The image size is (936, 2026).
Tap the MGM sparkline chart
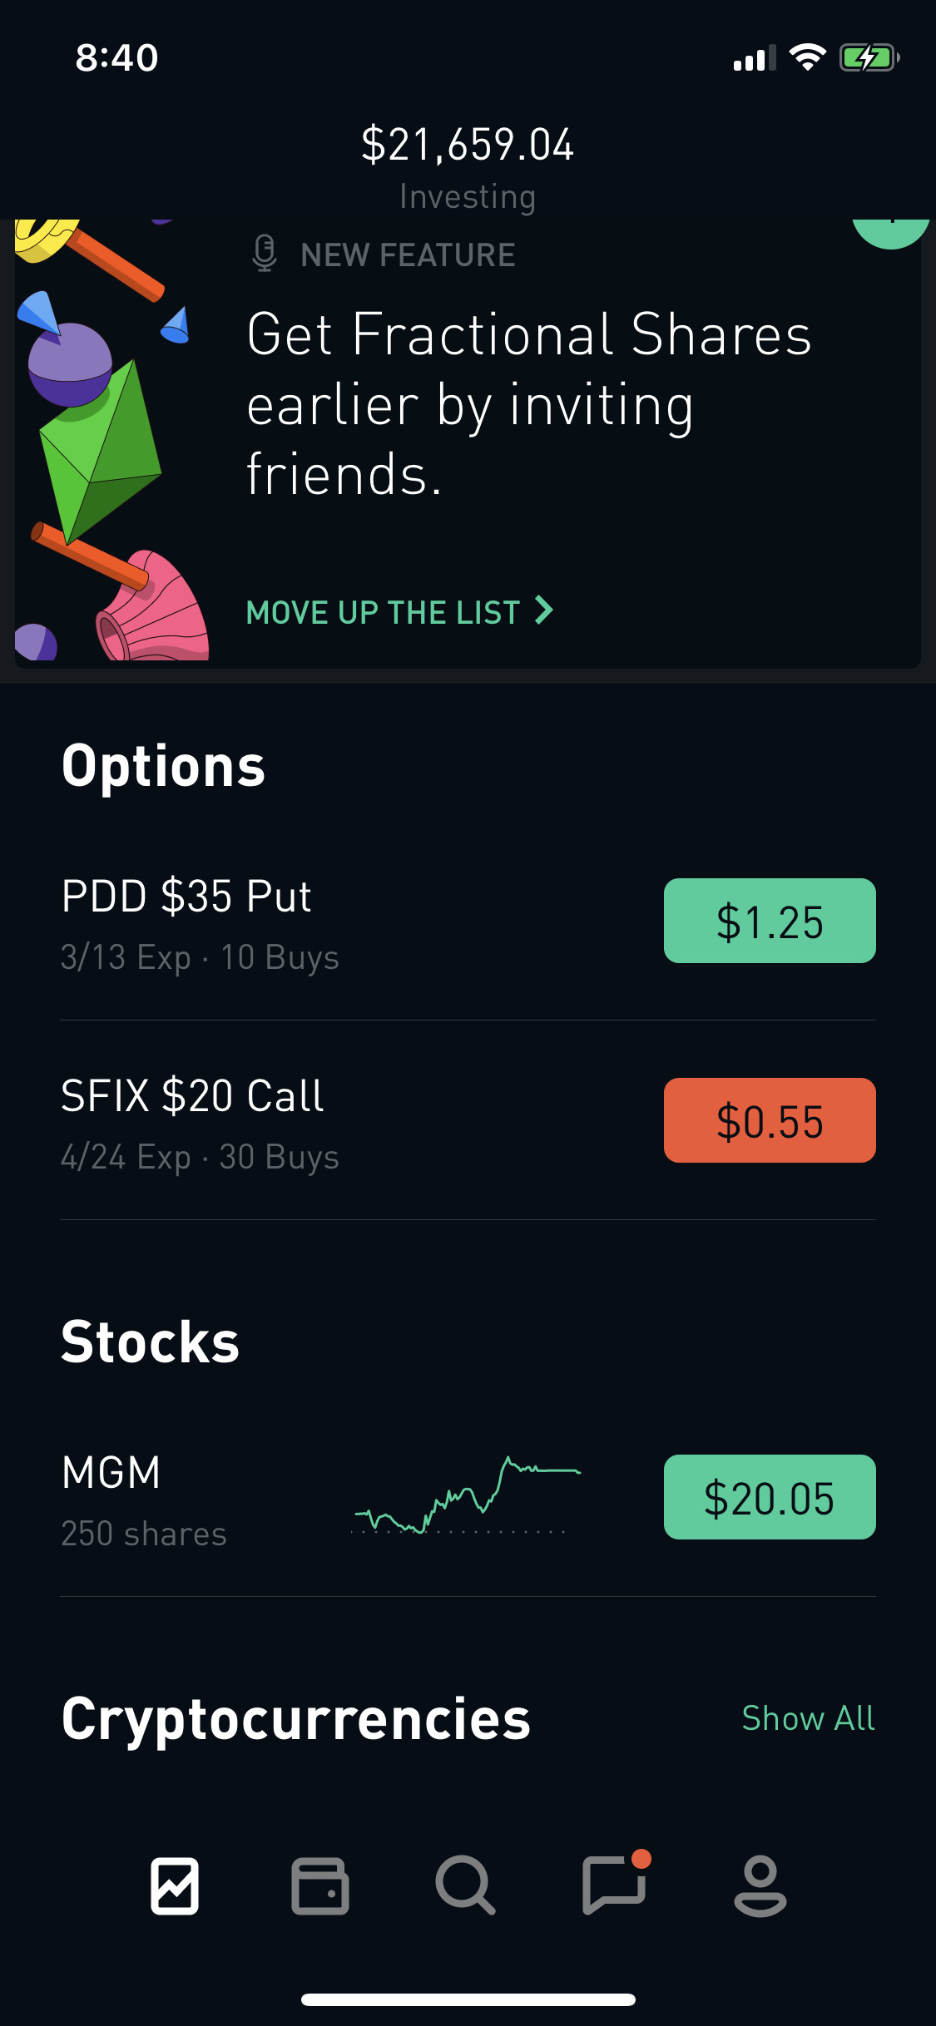(468, 1495)
